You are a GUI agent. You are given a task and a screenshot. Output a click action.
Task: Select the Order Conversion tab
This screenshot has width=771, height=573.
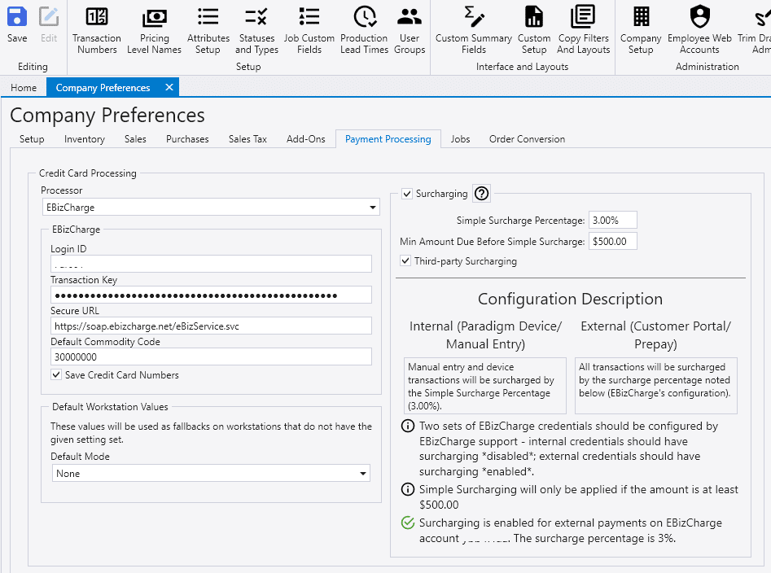point(527,139)
